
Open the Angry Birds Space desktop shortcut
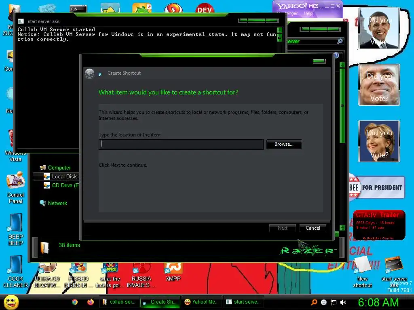pyautogui.click(x=110, y=275)
